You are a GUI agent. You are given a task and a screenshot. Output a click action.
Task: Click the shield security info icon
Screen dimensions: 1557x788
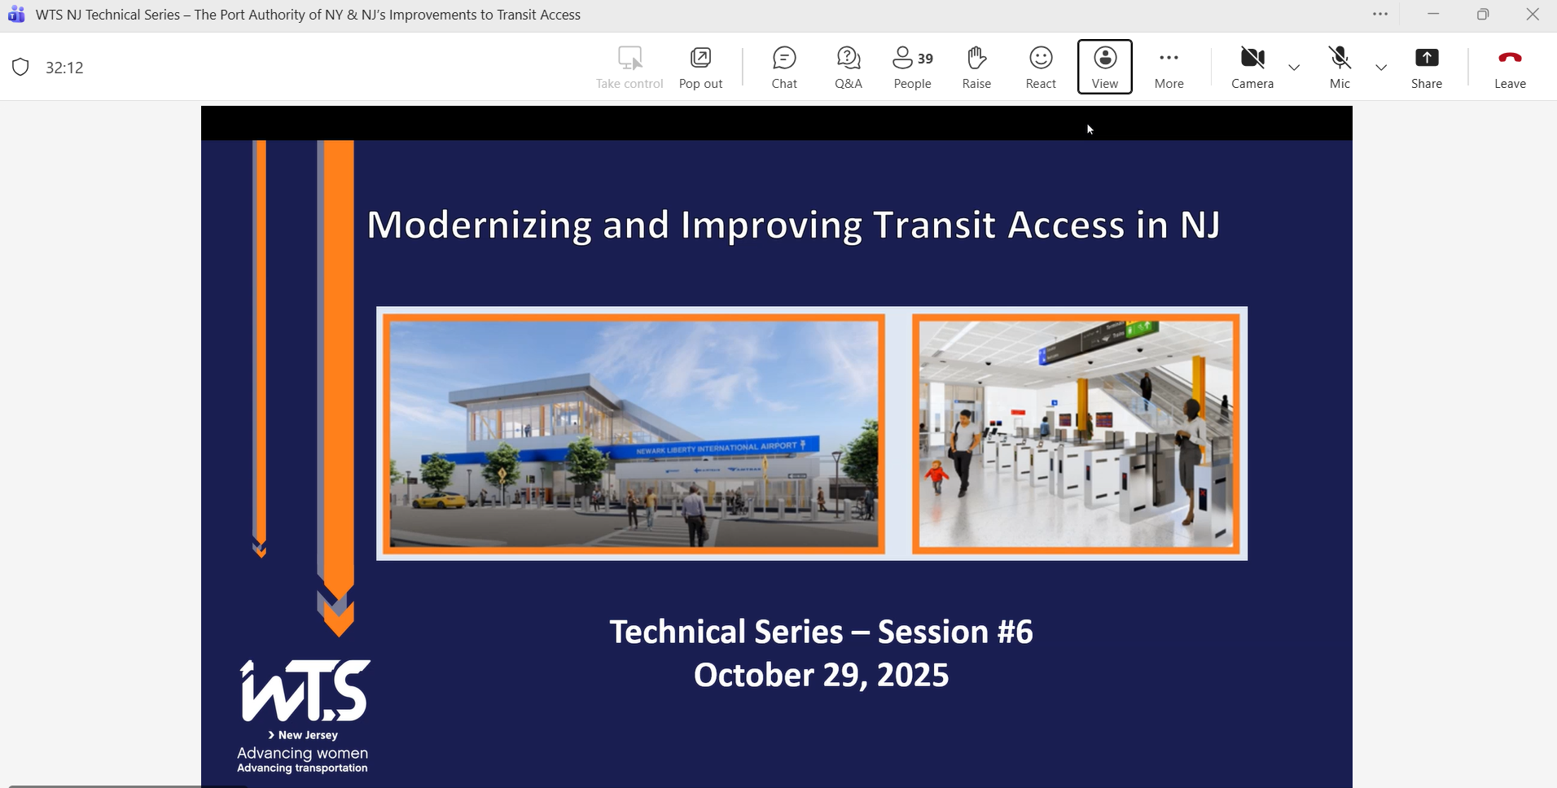click(21, 68)
